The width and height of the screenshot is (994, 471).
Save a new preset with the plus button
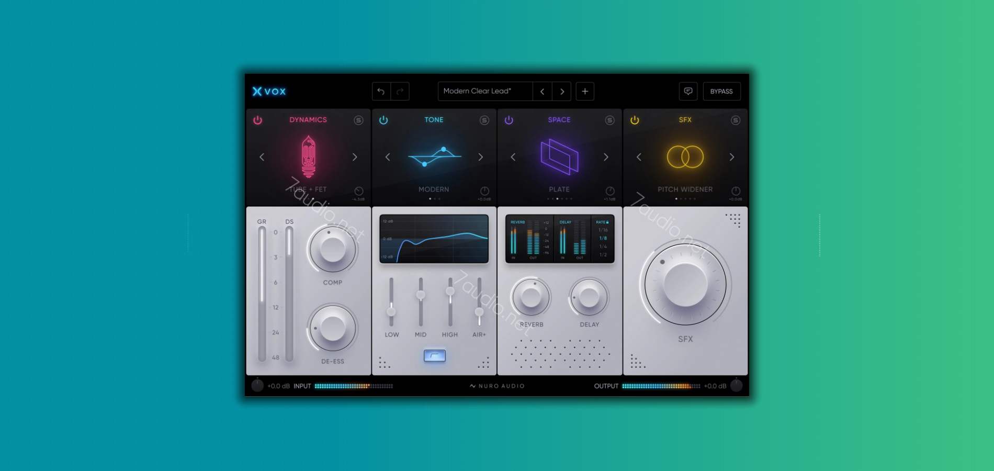click(x=585, y=91)
